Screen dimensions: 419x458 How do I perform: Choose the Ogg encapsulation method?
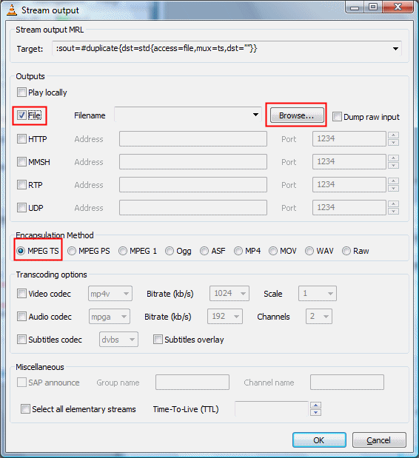(170, 251)
